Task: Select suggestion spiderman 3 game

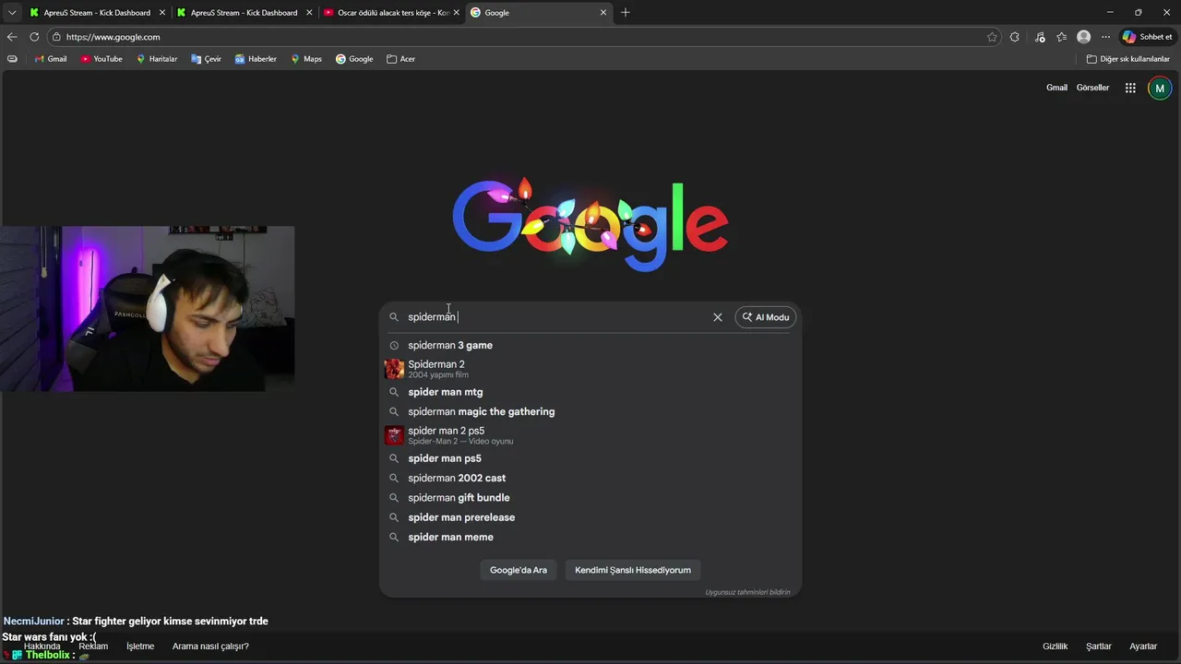Action: click(590, 345)
